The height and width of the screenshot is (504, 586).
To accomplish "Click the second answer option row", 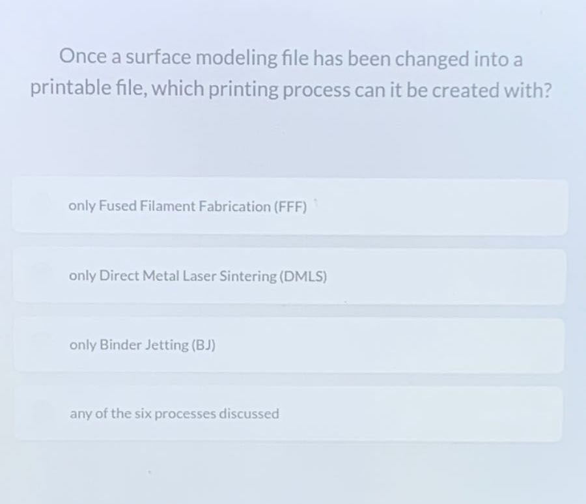I will (290, 275).
